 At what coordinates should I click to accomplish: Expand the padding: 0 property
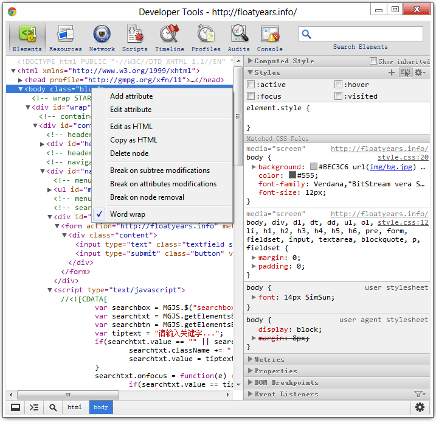click(x=254, y=266)
